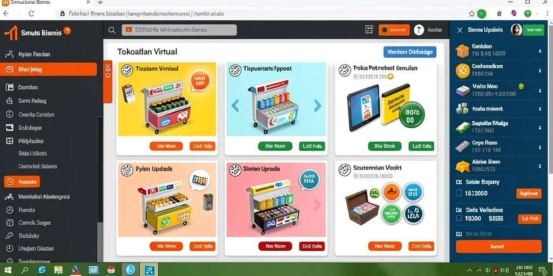The image size is (553, 276).
Task: Click the checkmark badge on Pyian Updade card
Action: click(127, 170)
